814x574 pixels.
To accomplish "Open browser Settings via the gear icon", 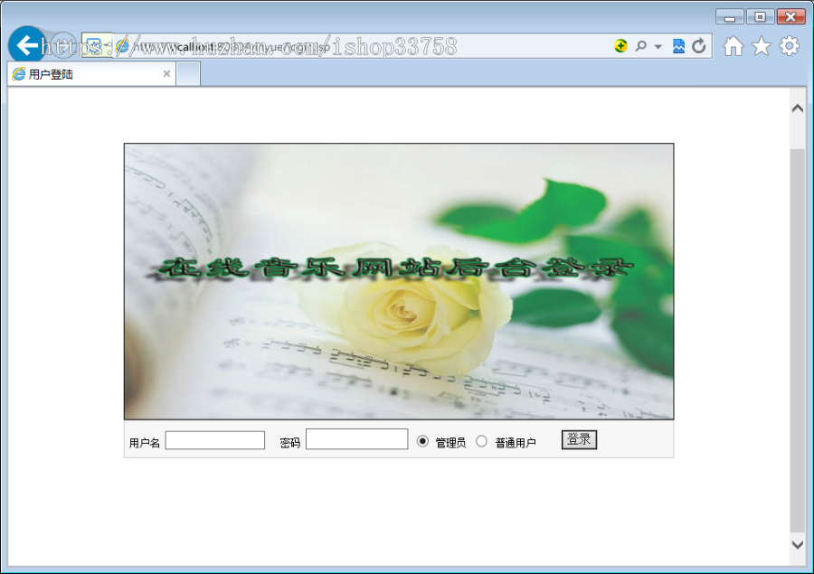I will pyautogui.click(x=789, y=46).
